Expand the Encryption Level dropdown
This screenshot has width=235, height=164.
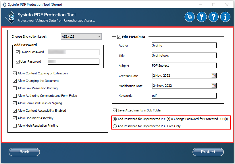click(81, 36)
